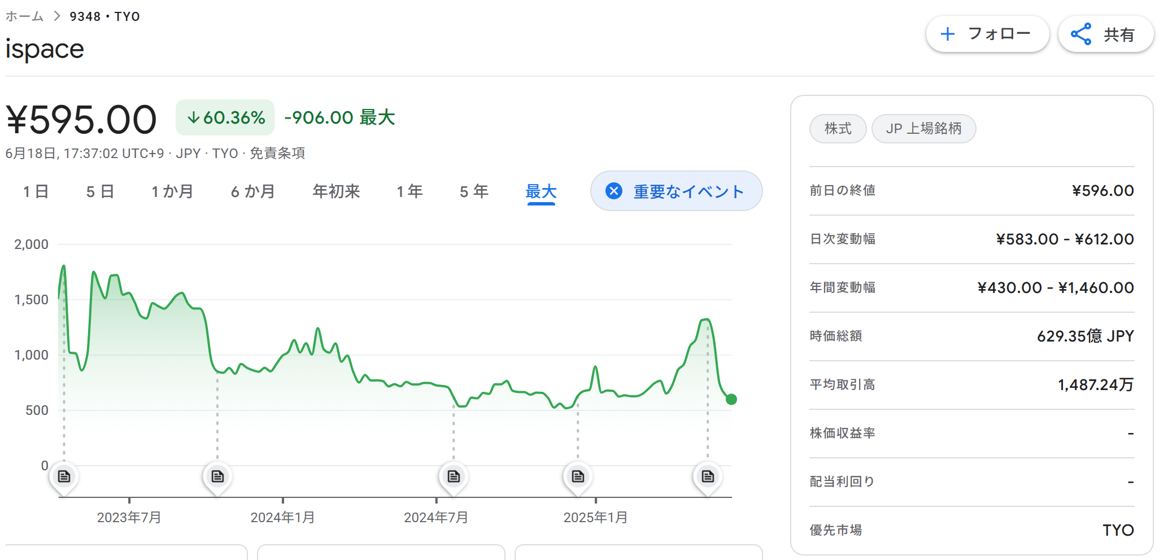1168x560 pixels.
Task: Toggle the 重要なイベント key events chip
Action: click(x=677, y=191)
